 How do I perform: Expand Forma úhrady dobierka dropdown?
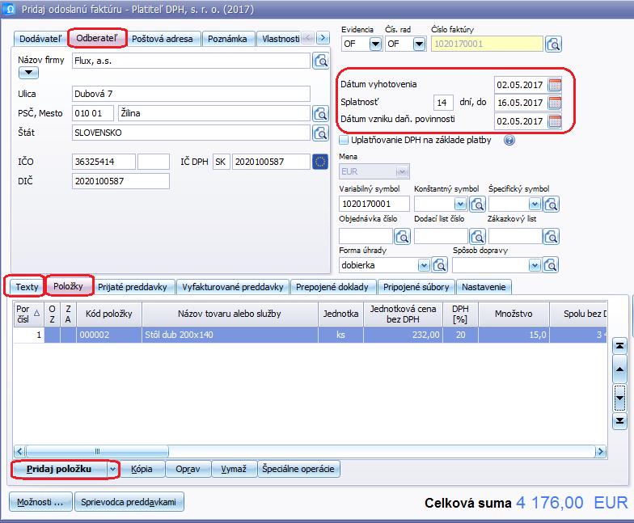coord(424,265)
